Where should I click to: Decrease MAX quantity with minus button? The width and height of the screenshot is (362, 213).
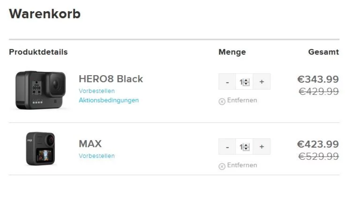[227, 147]
